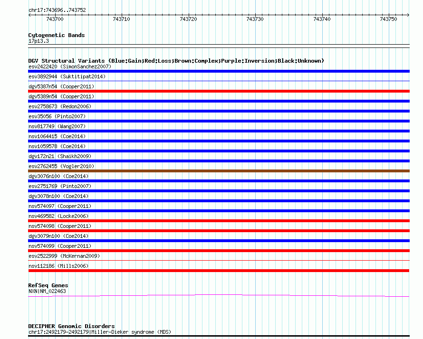Select the RefSeq Genes track title
Image resolution: width=423 pixels, height=339 pixels.
pos(48,285)
